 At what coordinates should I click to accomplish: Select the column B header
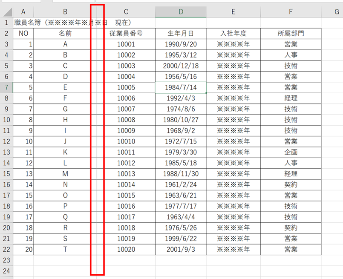click(x=65, y=12)
